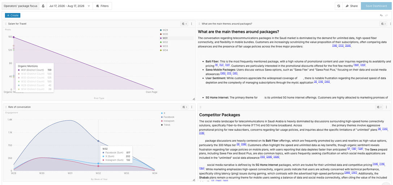The width and height of the screenshot is (393, 185).
Task: Open citation [124]
Action: 360,149
